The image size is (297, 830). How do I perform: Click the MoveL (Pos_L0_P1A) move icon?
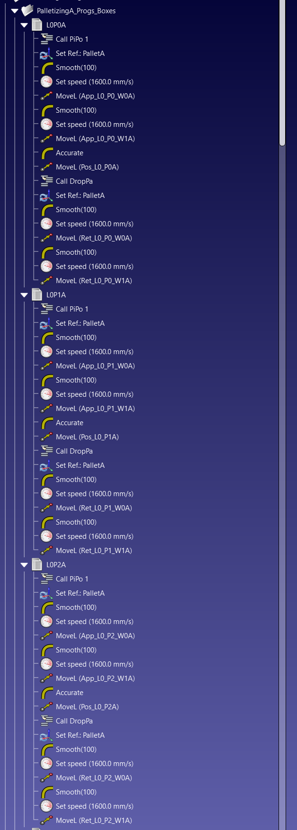[46, 437]
